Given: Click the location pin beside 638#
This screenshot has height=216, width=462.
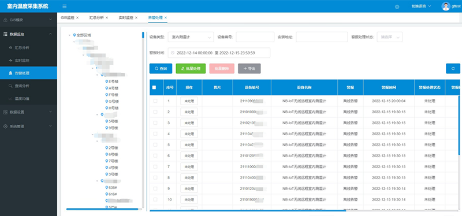Looking at the screenshot, I should [x=107, y=188].
